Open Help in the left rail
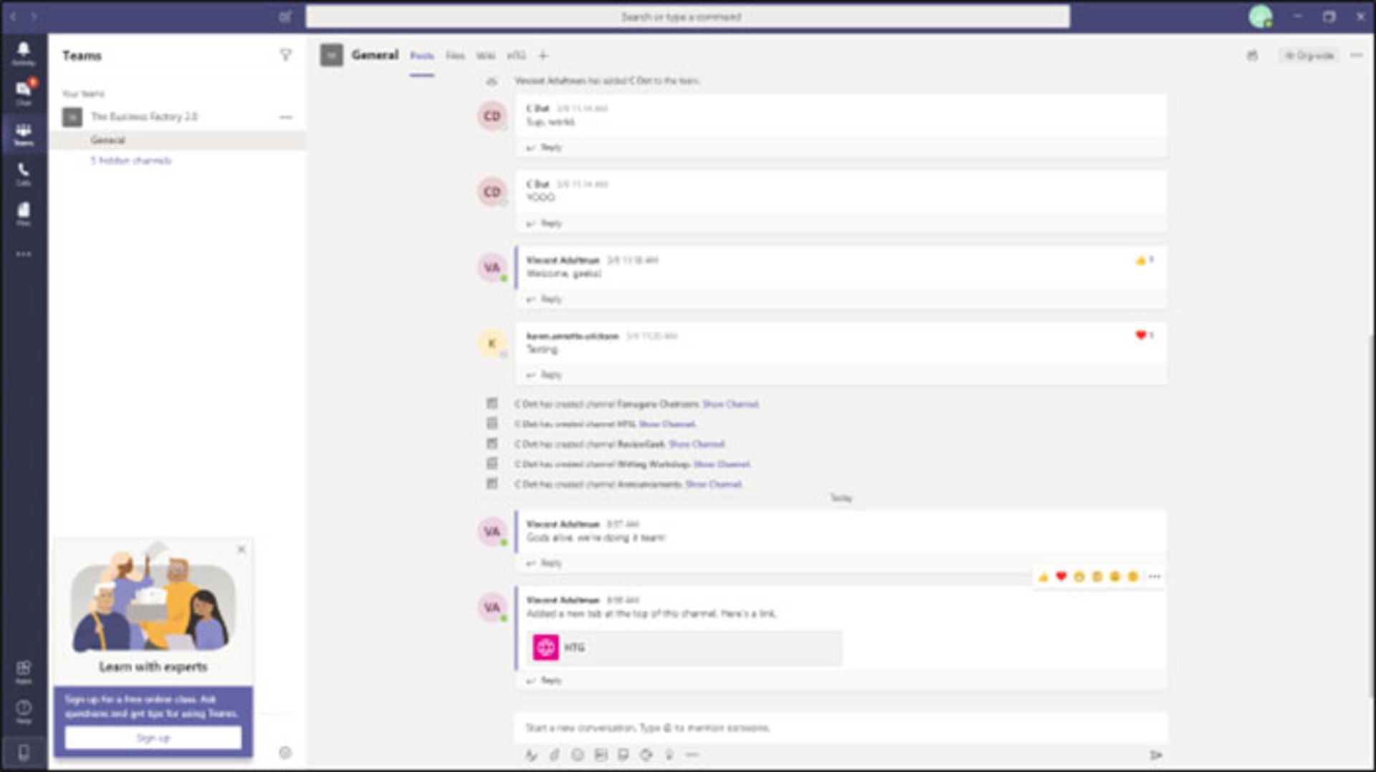This screenshot has height=772, width=1376. coord(24,711)
